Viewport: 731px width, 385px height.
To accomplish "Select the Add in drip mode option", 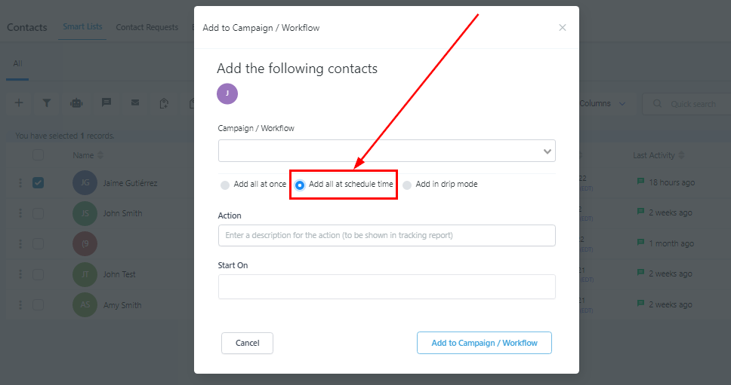I will [x=407, y=185].
